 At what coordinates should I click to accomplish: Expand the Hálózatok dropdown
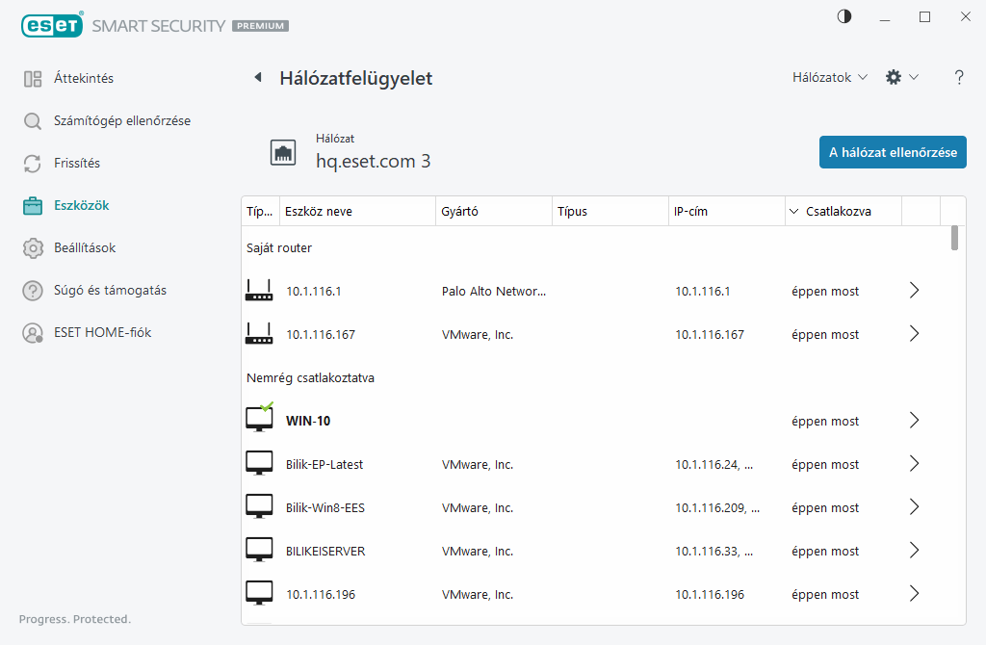point(829,77)
